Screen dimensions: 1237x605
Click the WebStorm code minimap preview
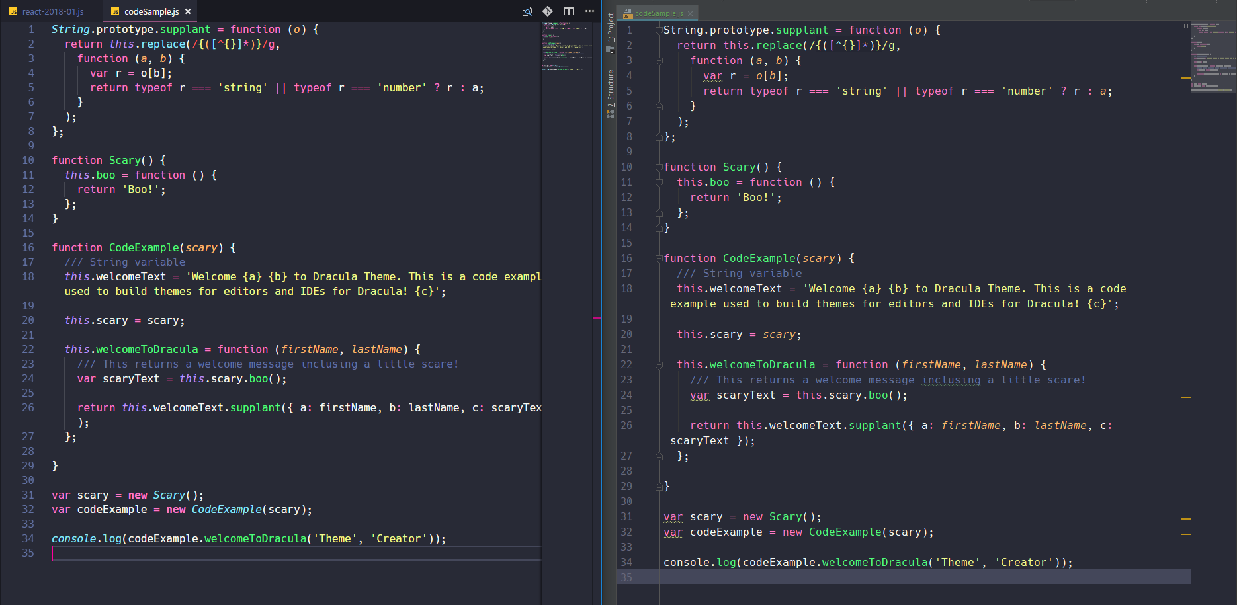[1213, 56]
